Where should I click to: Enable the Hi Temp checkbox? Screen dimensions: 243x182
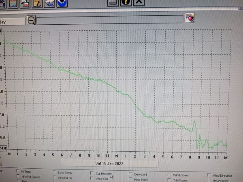pos(19,171)
